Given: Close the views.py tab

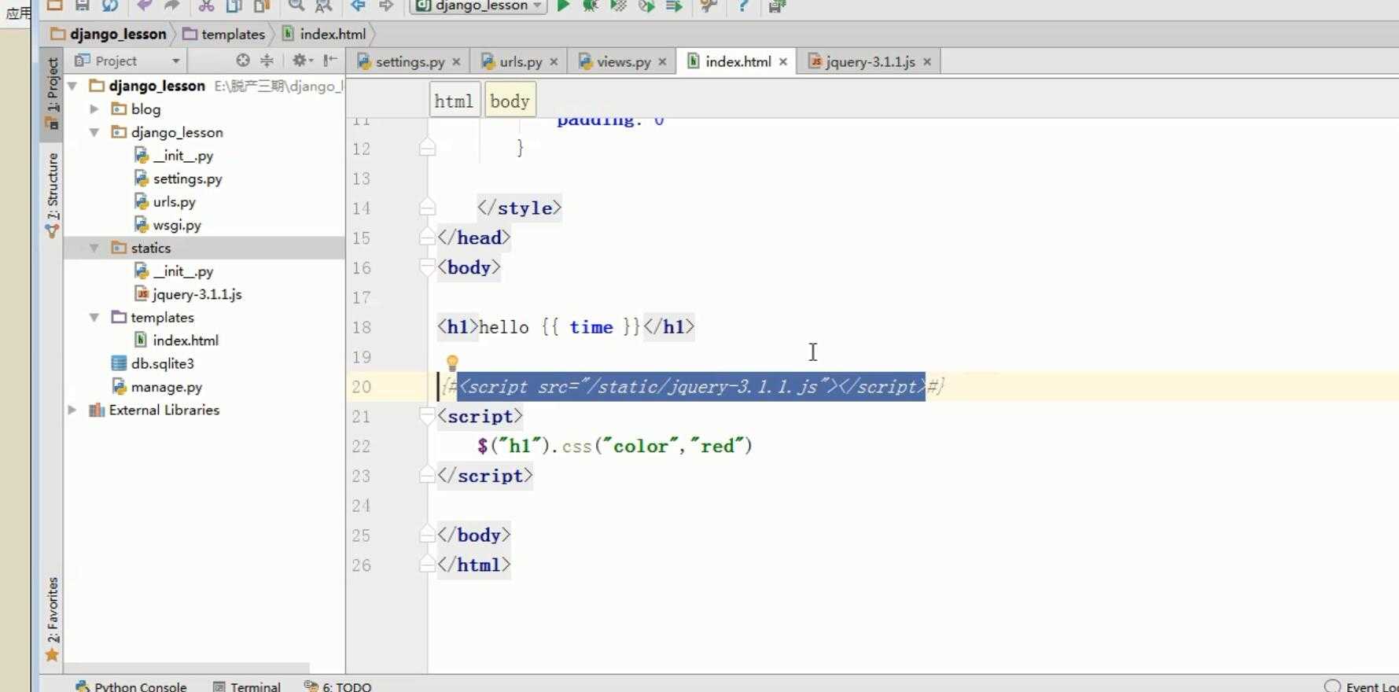Looking at the screenshot, I should (662, 61).
